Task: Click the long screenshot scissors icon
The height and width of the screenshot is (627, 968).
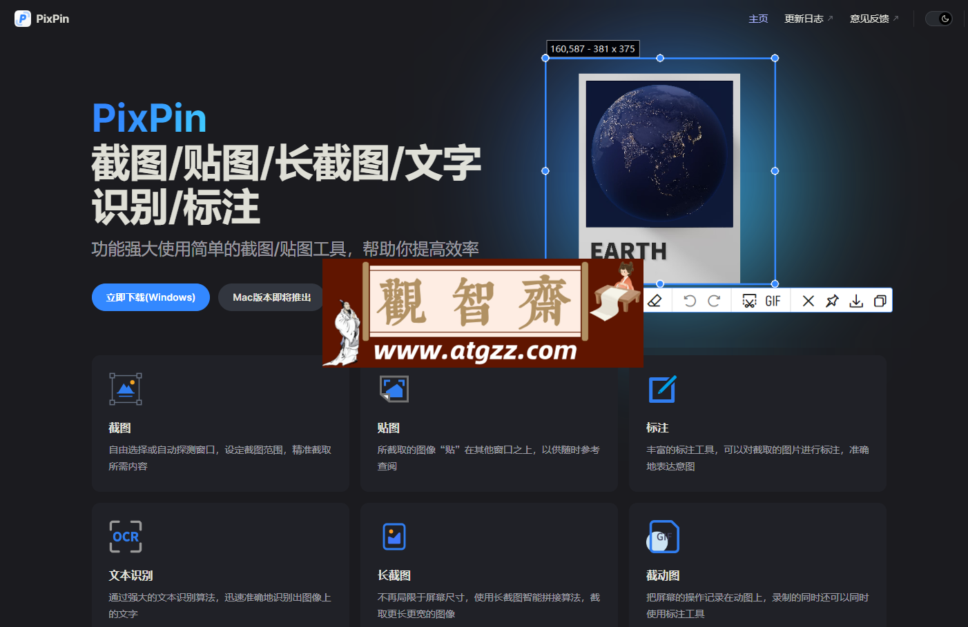Action: click(749, 301)
